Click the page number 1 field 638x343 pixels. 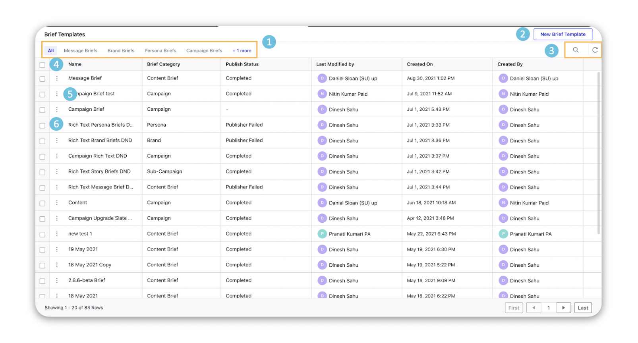point(549,308)
